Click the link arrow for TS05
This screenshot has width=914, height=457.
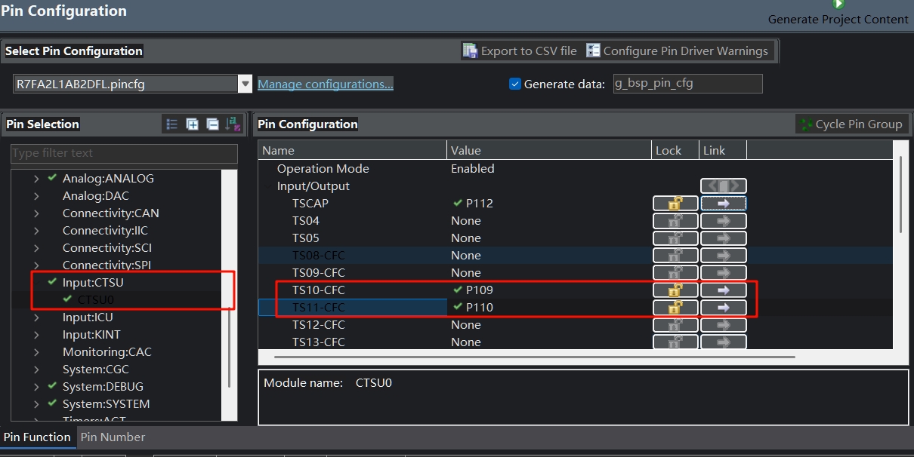tap(724, 238)
